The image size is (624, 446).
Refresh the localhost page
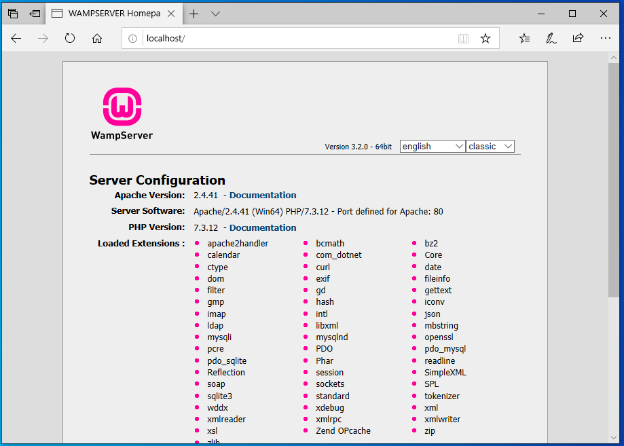70,39
